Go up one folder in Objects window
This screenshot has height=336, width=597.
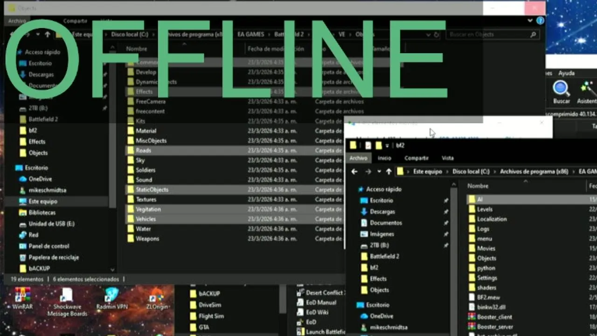point(47,35)
